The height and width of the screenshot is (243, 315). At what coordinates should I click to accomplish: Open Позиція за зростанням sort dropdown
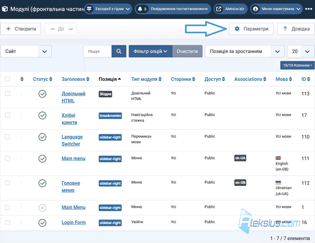point(245,51)
